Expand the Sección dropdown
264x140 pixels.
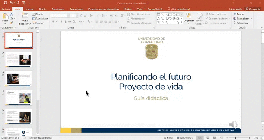39,23
